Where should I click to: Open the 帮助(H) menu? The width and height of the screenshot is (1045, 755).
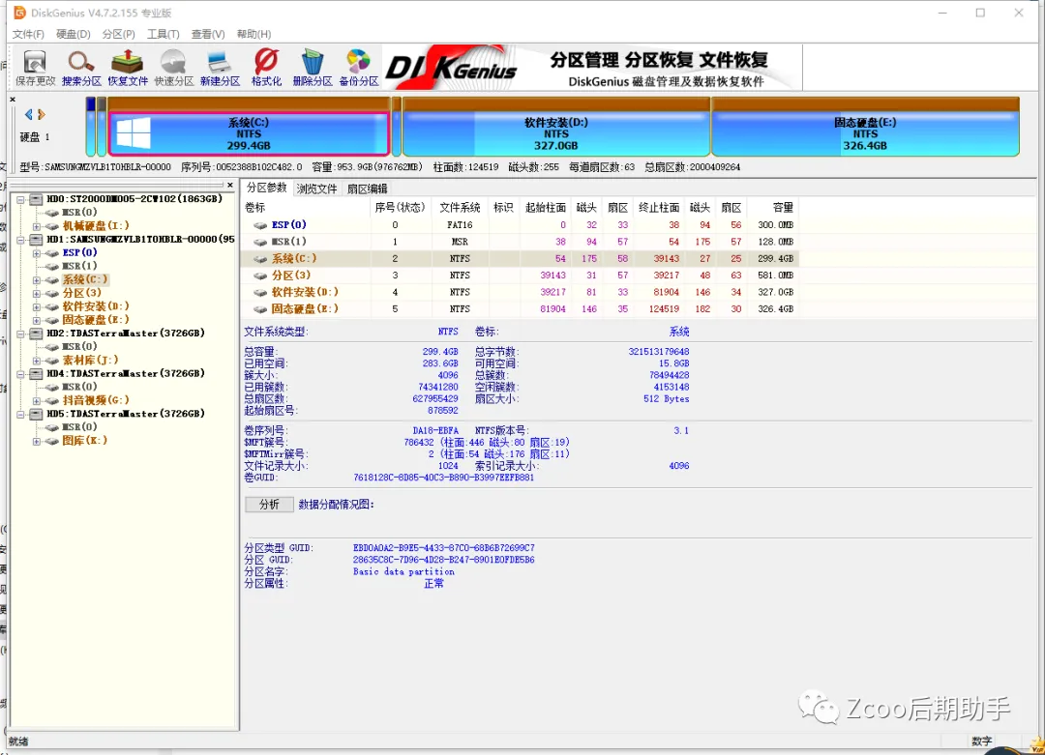[254, 34]
